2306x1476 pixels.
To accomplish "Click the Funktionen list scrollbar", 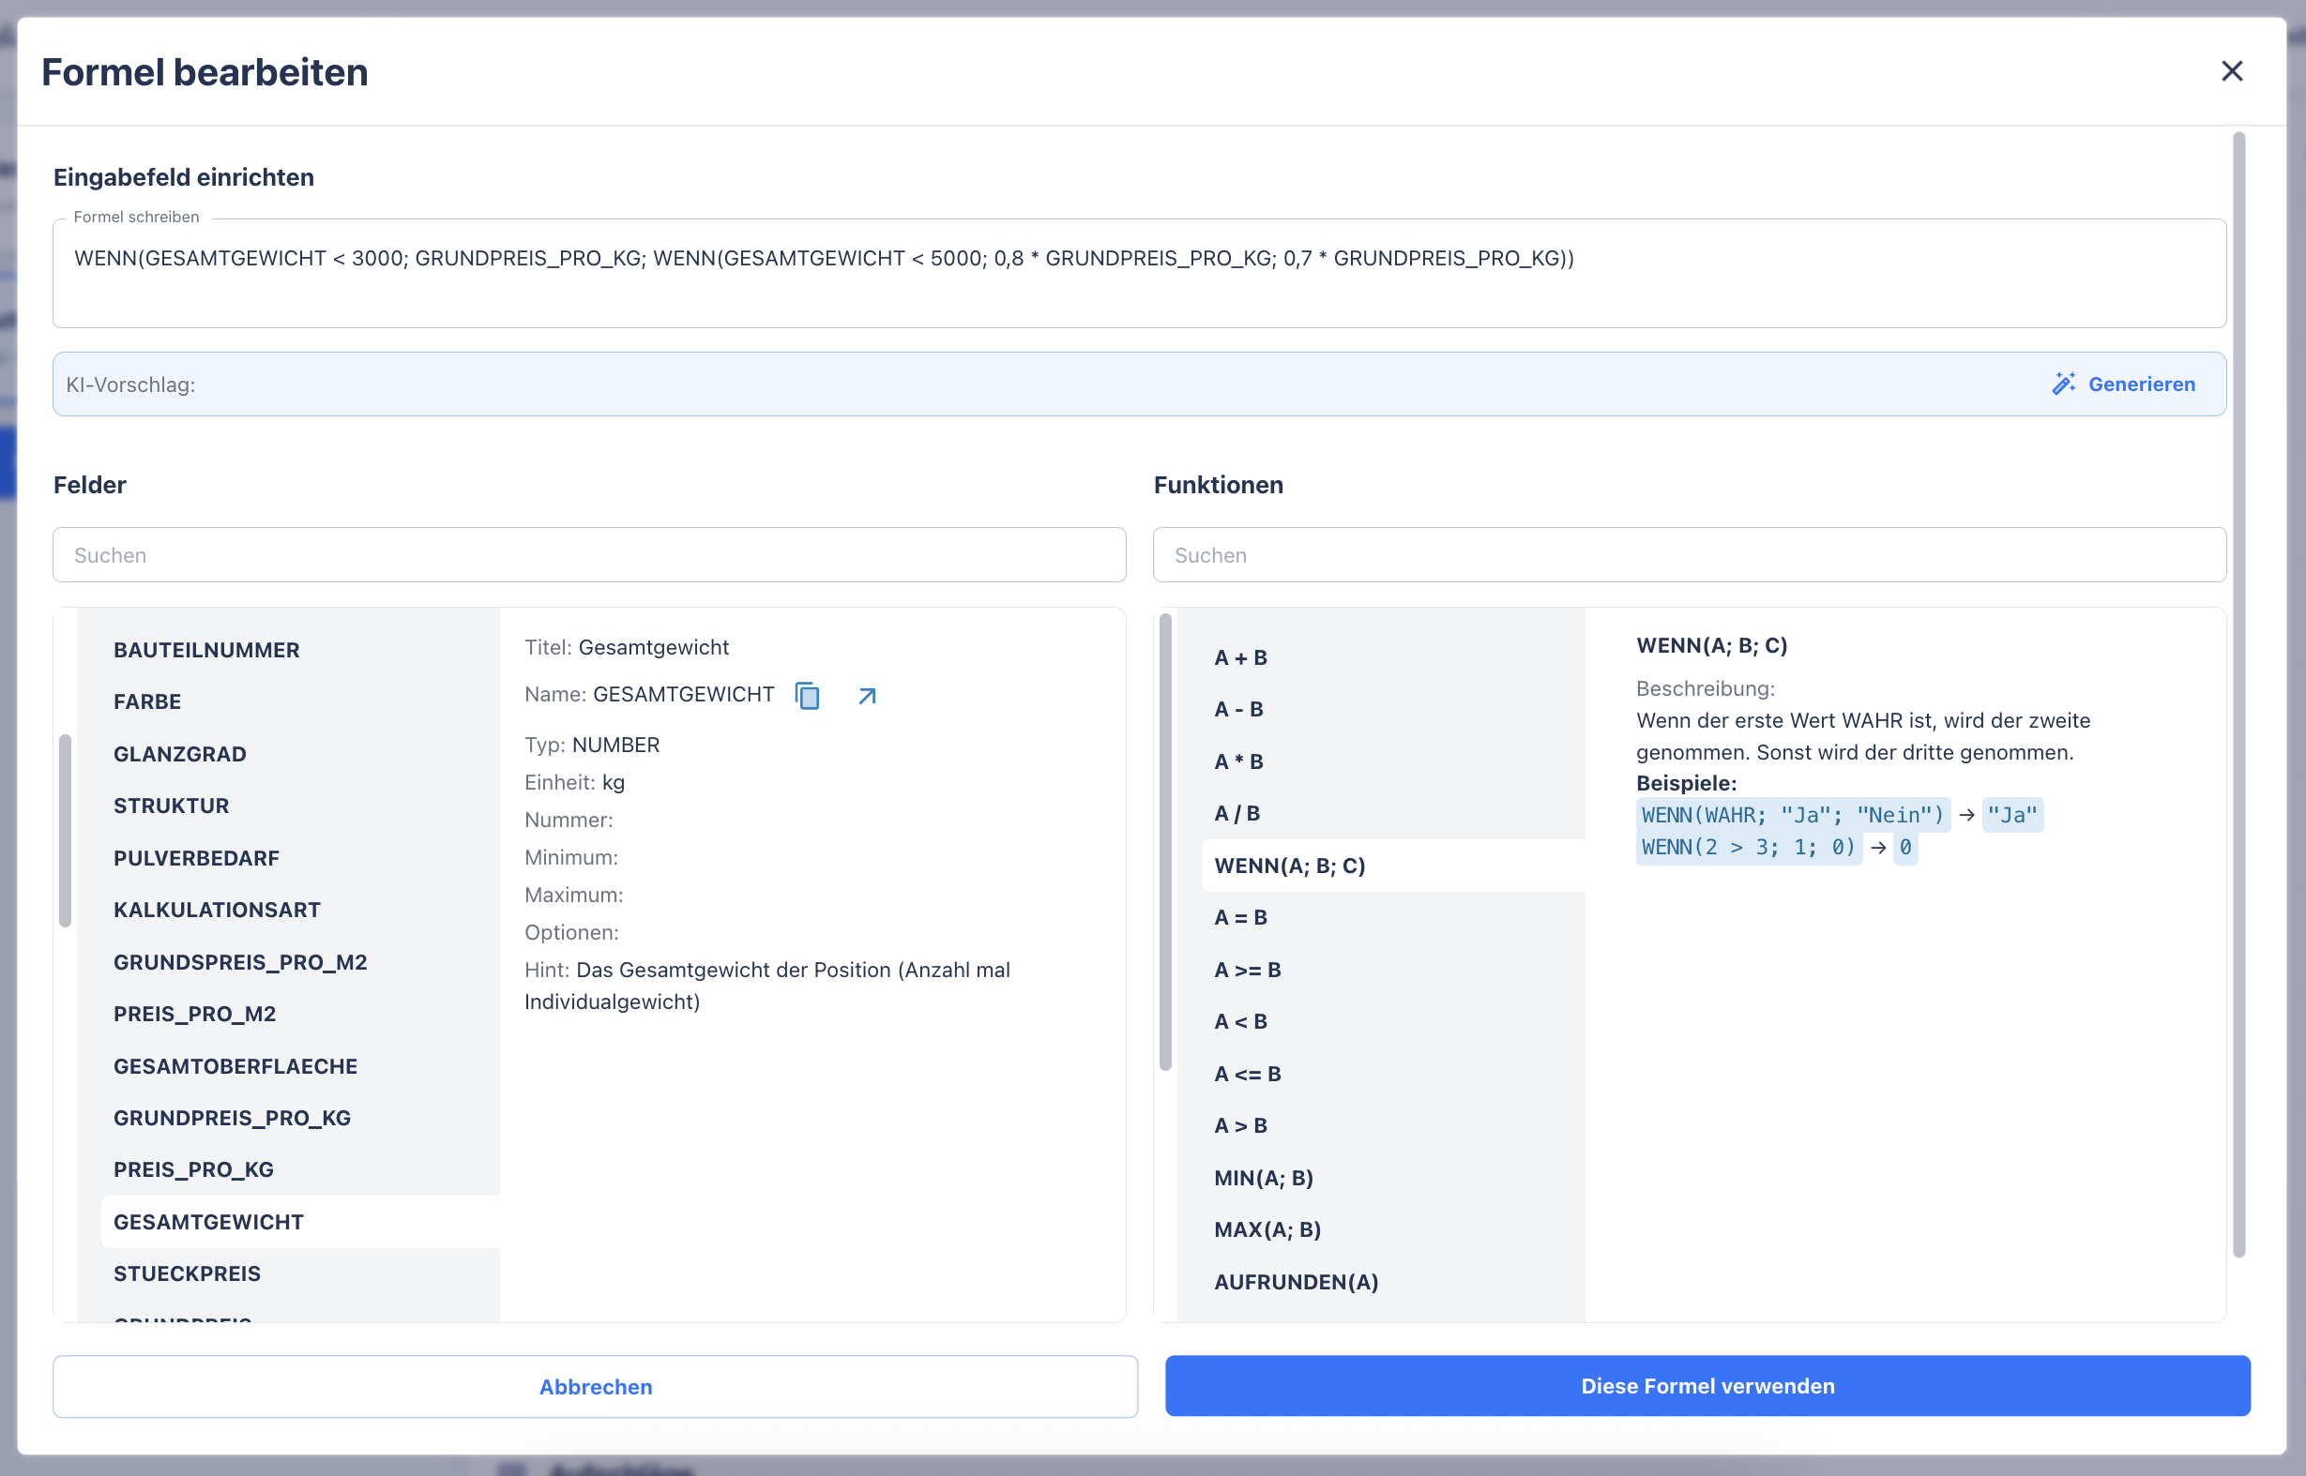I will coord(1165,841).
